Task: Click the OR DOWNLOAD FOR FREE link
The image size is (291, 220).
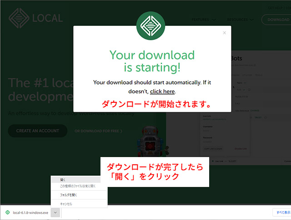Action: pos(98,131)
